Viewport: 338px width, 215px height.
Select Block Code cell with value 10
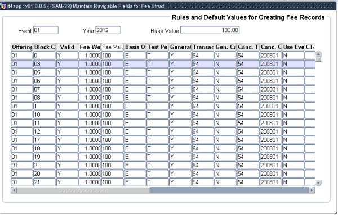point(45,115)
